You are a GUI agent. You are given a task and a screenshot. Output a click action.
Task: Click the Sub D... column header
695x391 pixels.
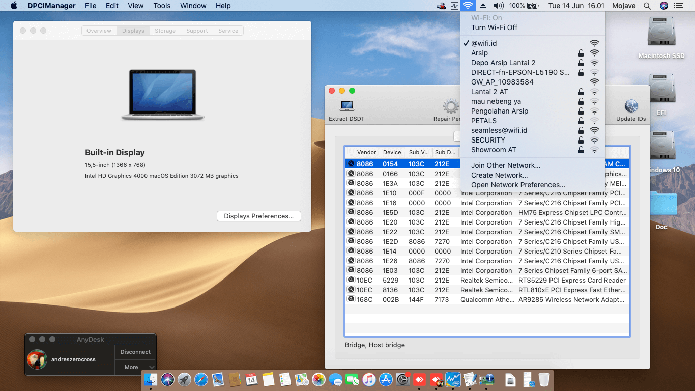(446, 152)
